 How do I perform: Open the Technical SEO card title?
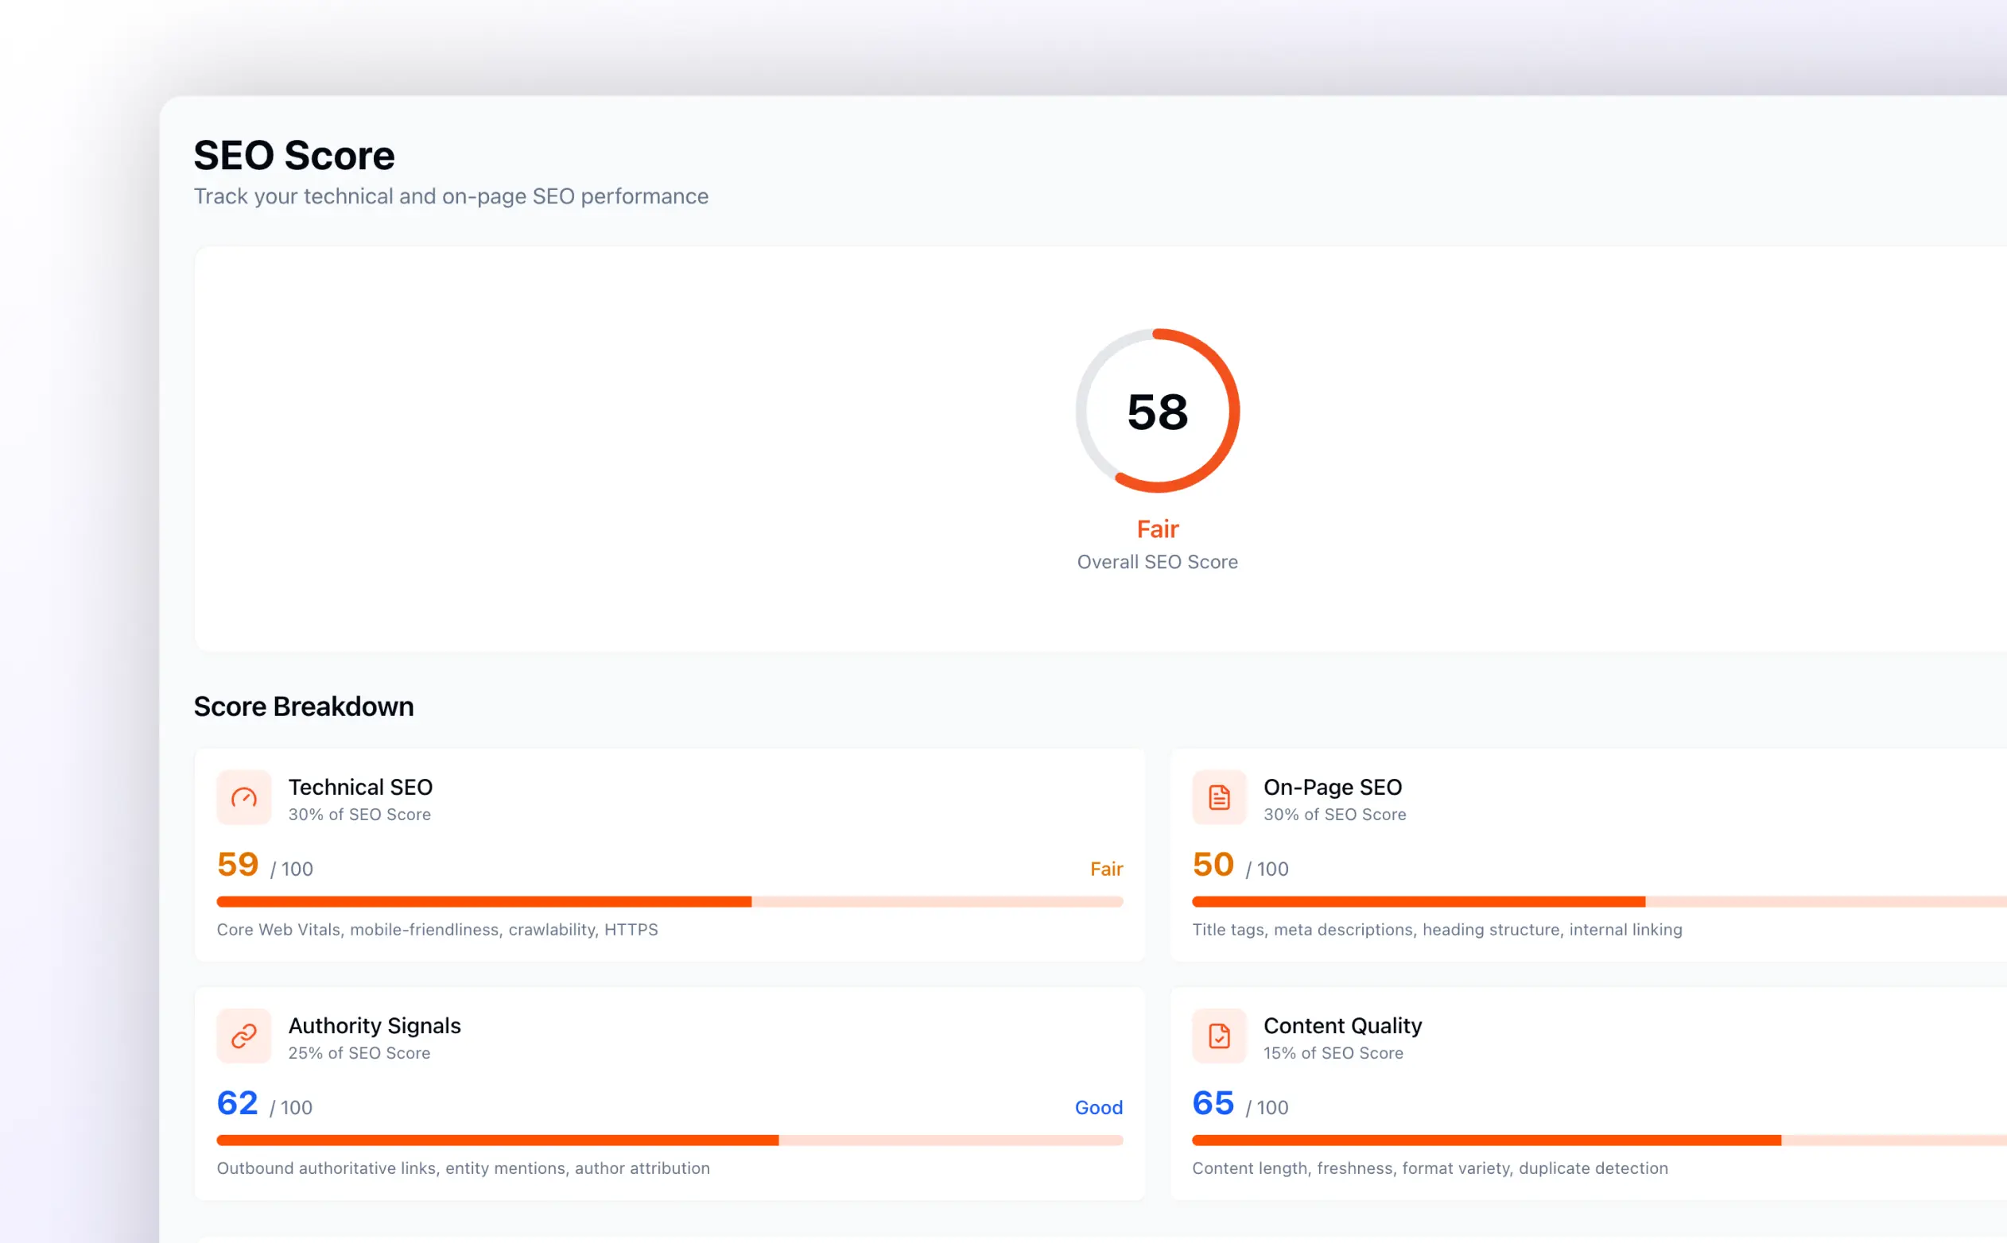(360, 787)
